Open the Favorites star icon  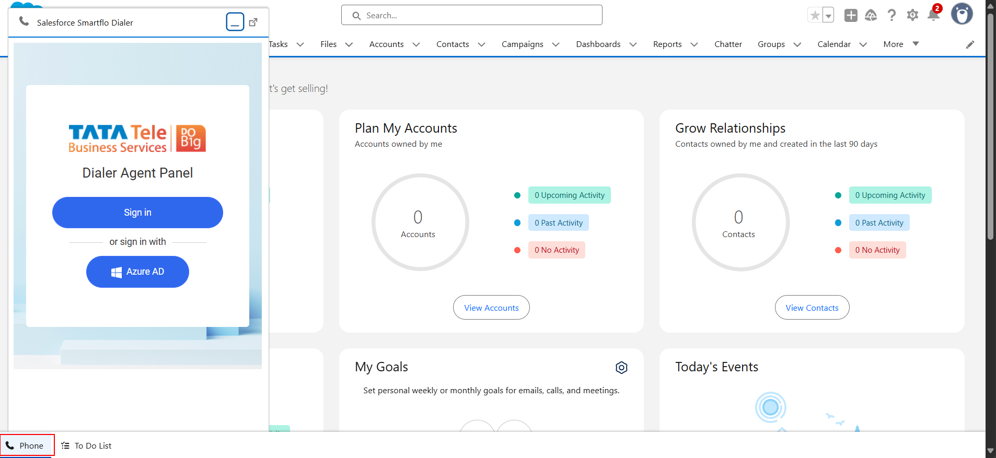click(x=815, y=15)
